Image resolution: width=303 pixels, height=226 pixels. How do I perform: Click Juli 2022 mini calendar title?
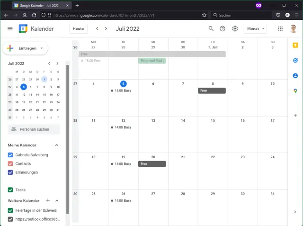[x=16, y=63]
